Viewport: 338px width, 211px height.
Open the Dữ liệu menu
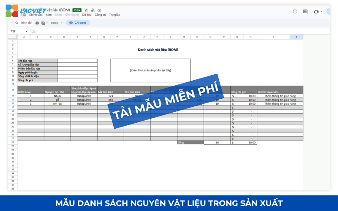coord(87,15)
